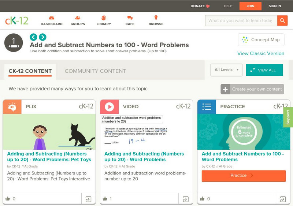Click the CK-12 logo
This screenshot has height=206, width=293.
click(x=16, y=20)
